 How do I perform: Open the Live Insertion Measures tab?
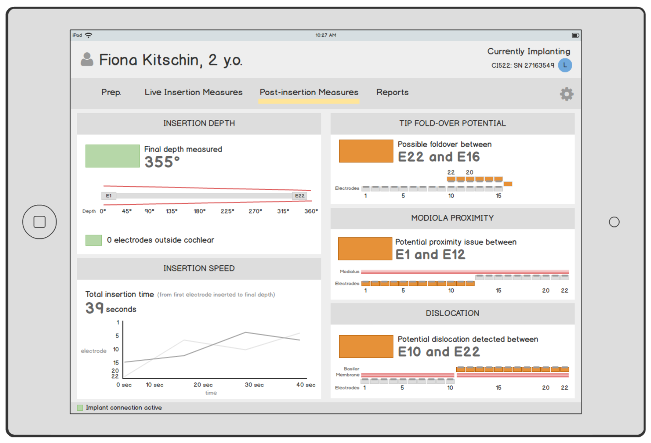point(193,92)
